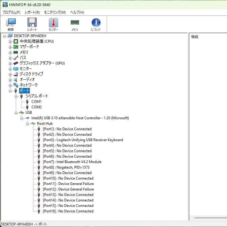Viewport: 227px width, 227px height.
Task: Open the 概要 summary toolbar icon
Action: click(11, 24)
